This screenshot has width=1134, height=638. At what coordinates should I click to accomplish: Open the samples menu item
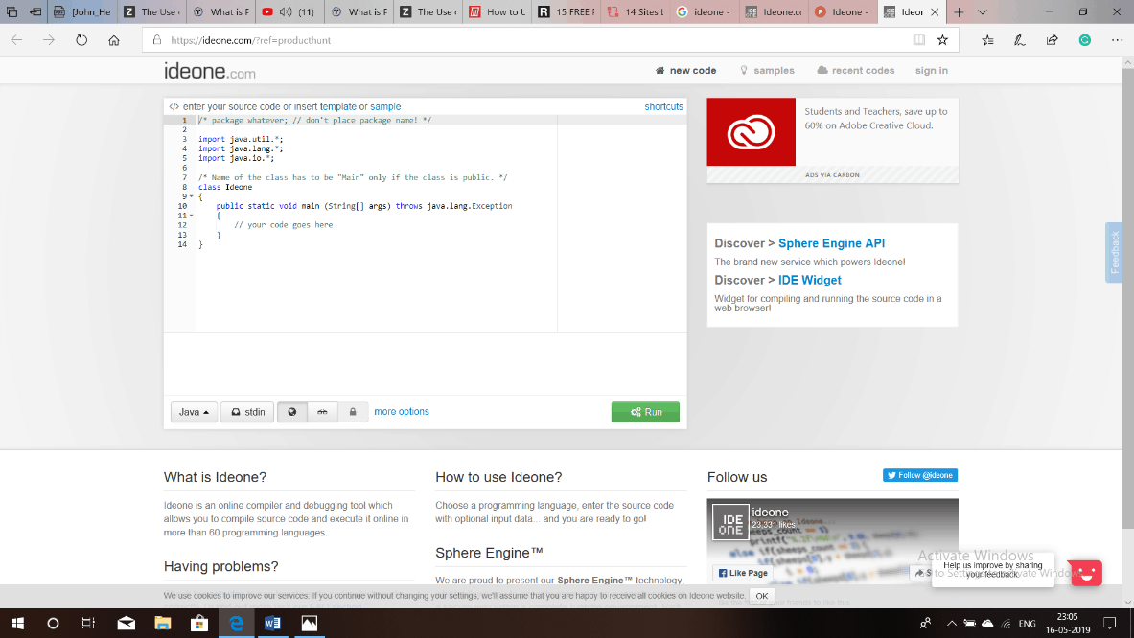click(x=767, y=71)
